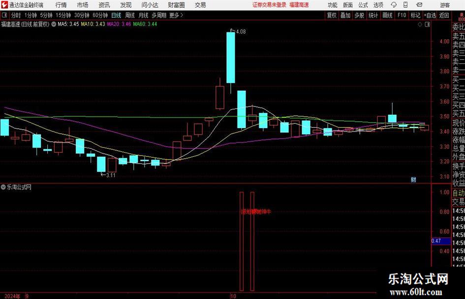465x299 pixels.
Task: Click the 多股 multi-stock button
Action: coord(359,15)
